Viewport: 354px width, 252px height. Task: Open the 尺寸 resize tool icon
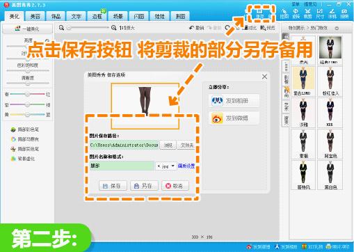coord(320,13)
